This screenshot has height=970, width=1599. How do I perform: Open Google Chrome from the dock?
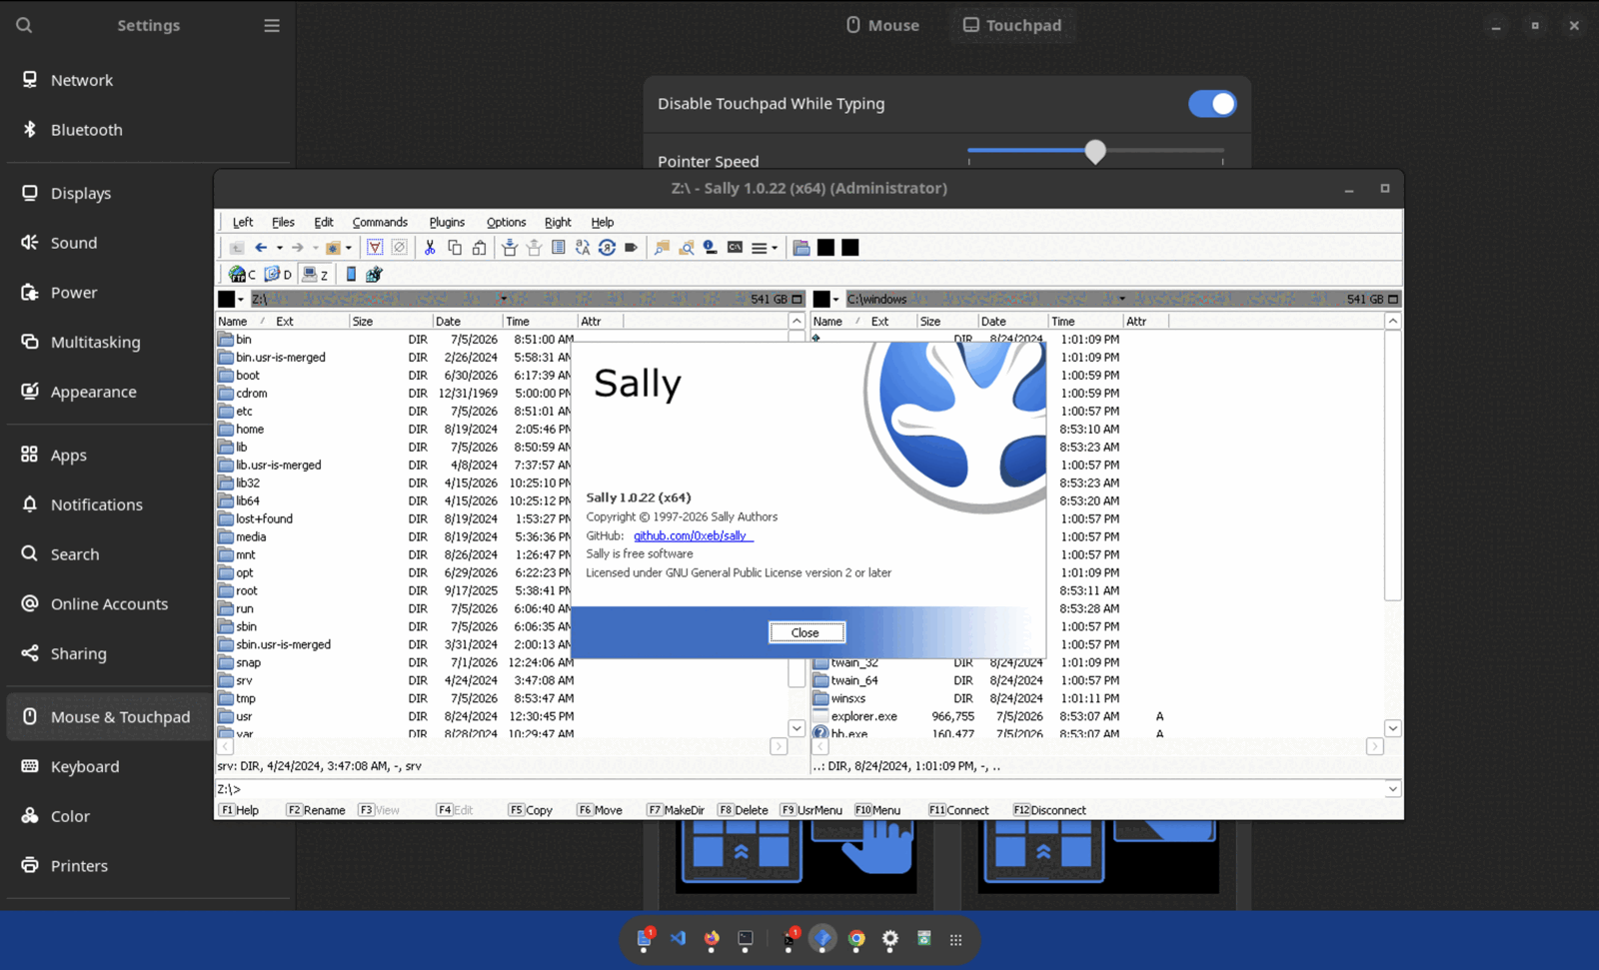coord(856,938)
